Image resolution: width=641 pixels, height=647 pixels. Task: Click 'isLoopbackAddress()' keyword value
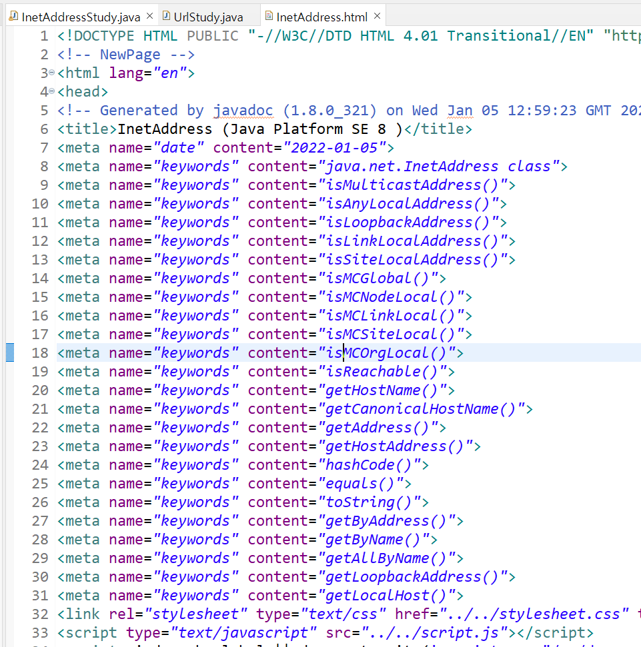point(408,223)
